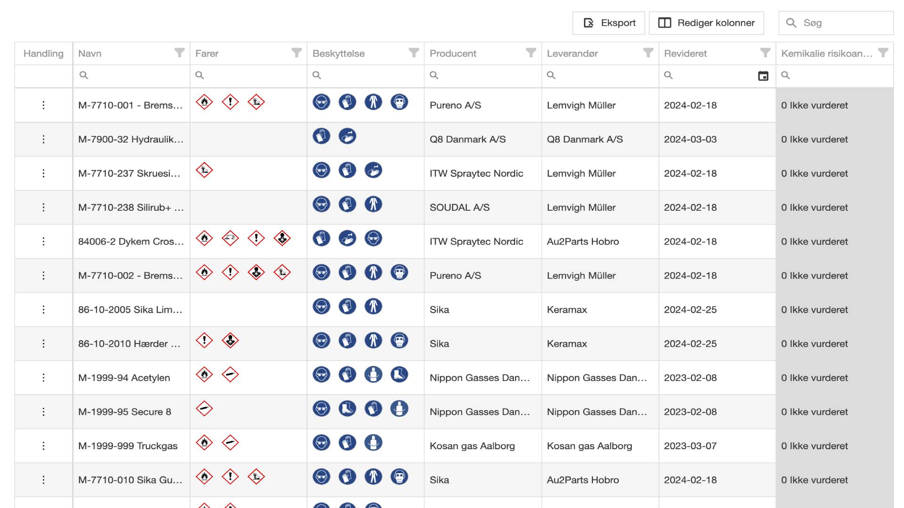Open the action menu for M-1999-94 Acetylen
The height and width of the screenshot is (508, 904).
pyautogui.click(x=43, y=378)
